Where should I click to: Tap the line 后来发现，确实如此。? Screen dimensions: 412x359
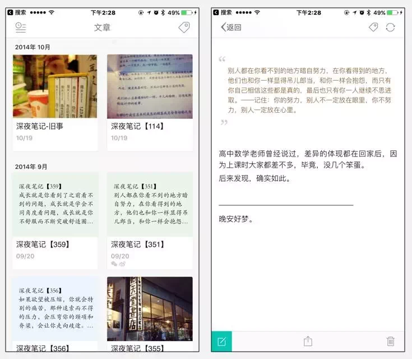(x=255, y=178)
